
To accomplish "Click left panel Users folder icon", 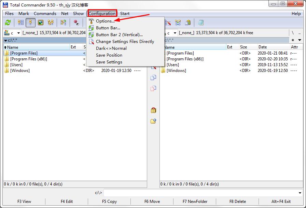I will [7, 65].
